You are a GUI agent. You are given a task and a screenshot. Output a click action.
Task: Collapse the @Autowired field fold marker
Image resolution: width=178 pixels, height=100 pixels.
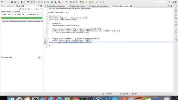point(48,23)
